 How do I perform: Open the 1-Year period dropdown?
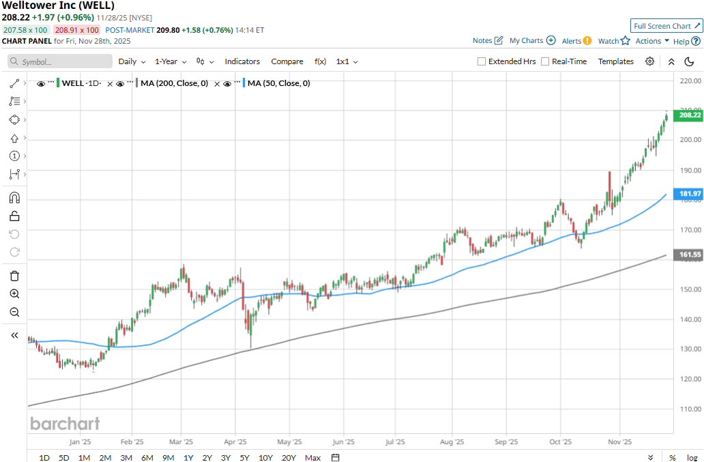(171, 61)
